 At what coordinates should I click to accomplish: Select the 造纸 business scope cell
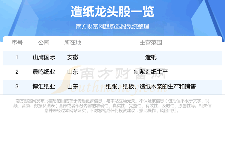(151, 57)
